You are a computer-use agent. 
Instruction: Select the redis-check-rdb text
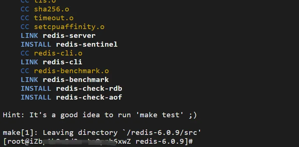pos(89,89)
